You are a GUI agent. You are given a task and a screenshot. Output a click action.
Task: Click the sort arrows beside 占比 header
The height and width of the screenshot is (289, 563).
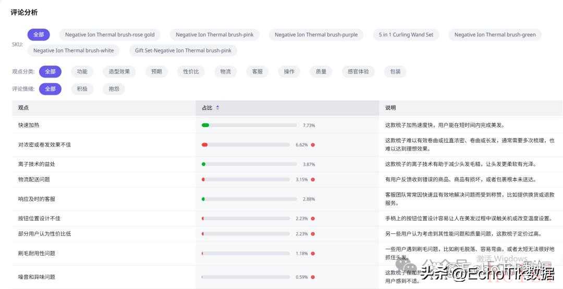tap(217, 108)
